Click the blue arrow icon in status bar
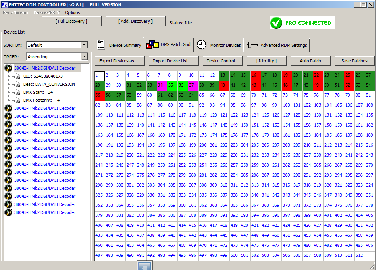 pos(145,266)
